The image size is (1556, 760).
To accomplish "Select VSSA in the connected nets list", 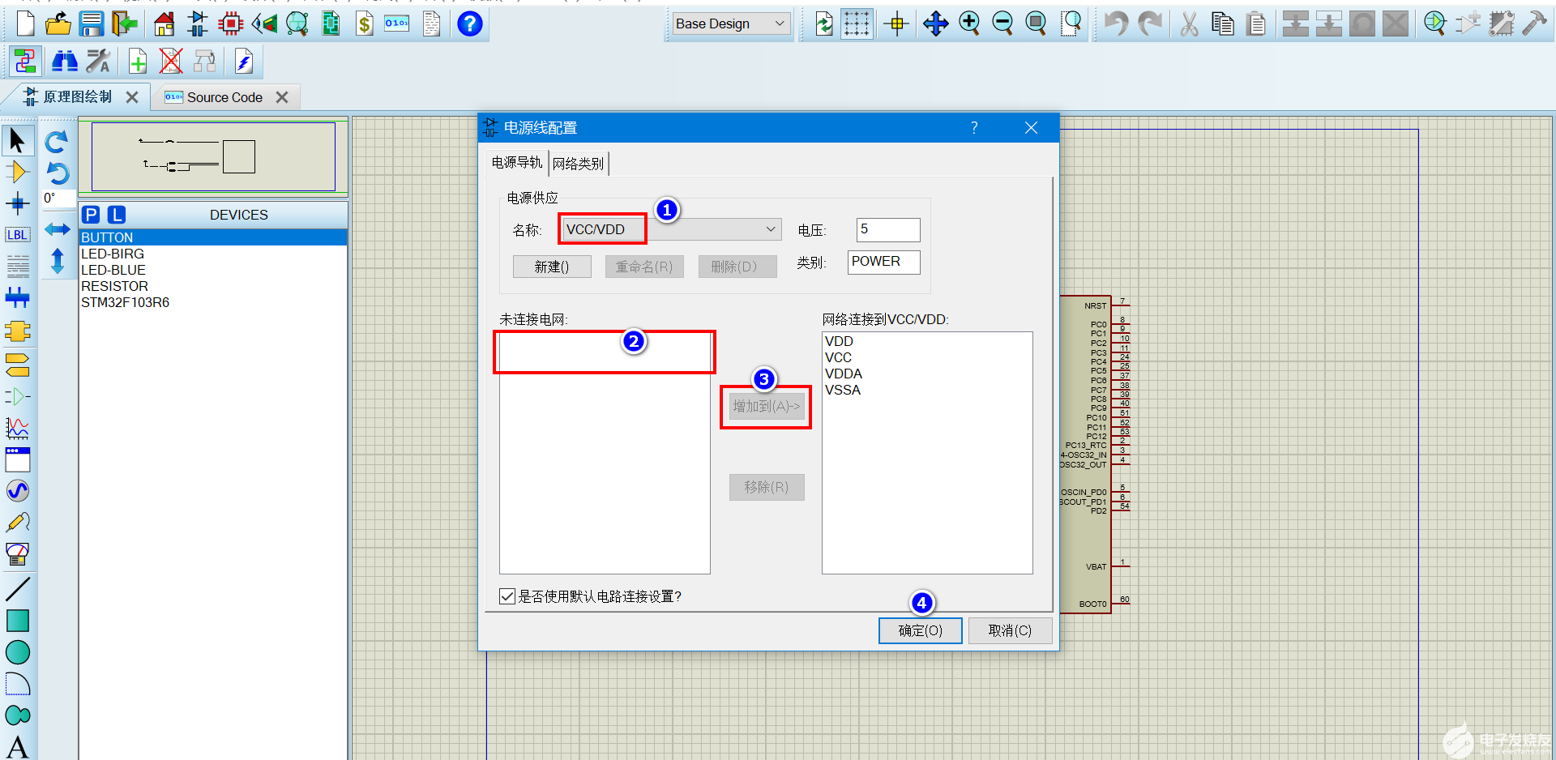I will pos(927,390).
